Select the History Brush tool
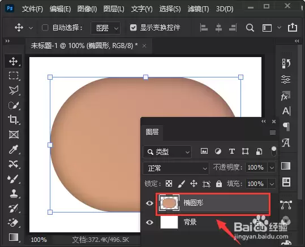Viewport: 305px width, 247px height. point(13,209)
